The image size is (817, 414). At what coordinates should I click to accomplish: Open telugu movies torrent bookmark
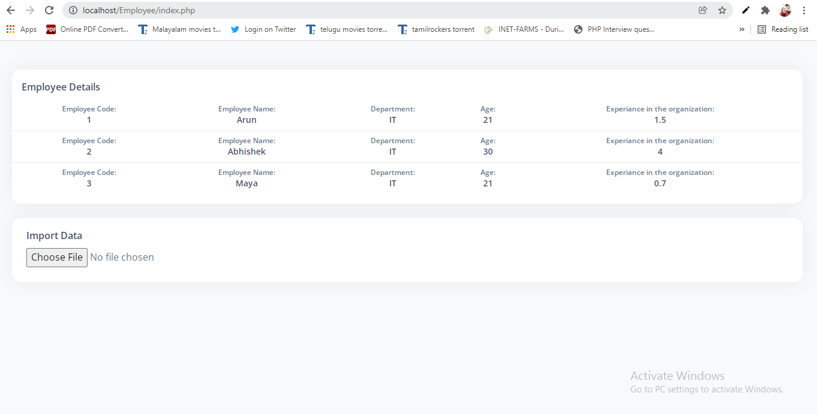(347, 29)
